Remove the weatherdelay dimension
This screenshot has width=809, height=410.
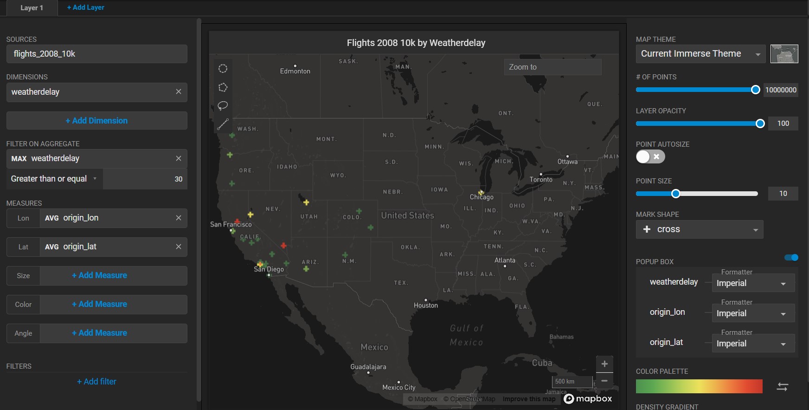coord(179,92)
